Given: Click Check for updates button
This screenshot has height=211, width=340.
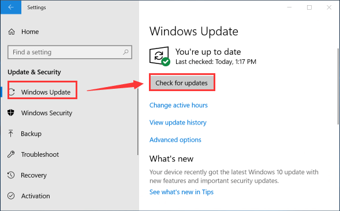Looking at the screenshot, I should [x=182, y=83].
